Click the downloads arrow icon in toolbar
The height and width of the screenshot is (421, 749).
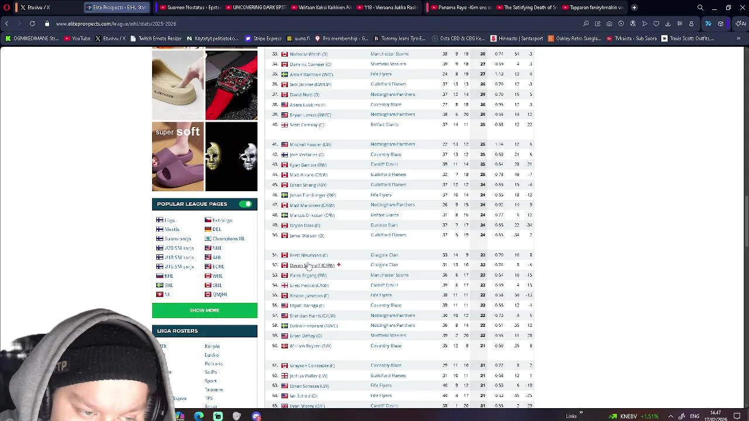668,24
